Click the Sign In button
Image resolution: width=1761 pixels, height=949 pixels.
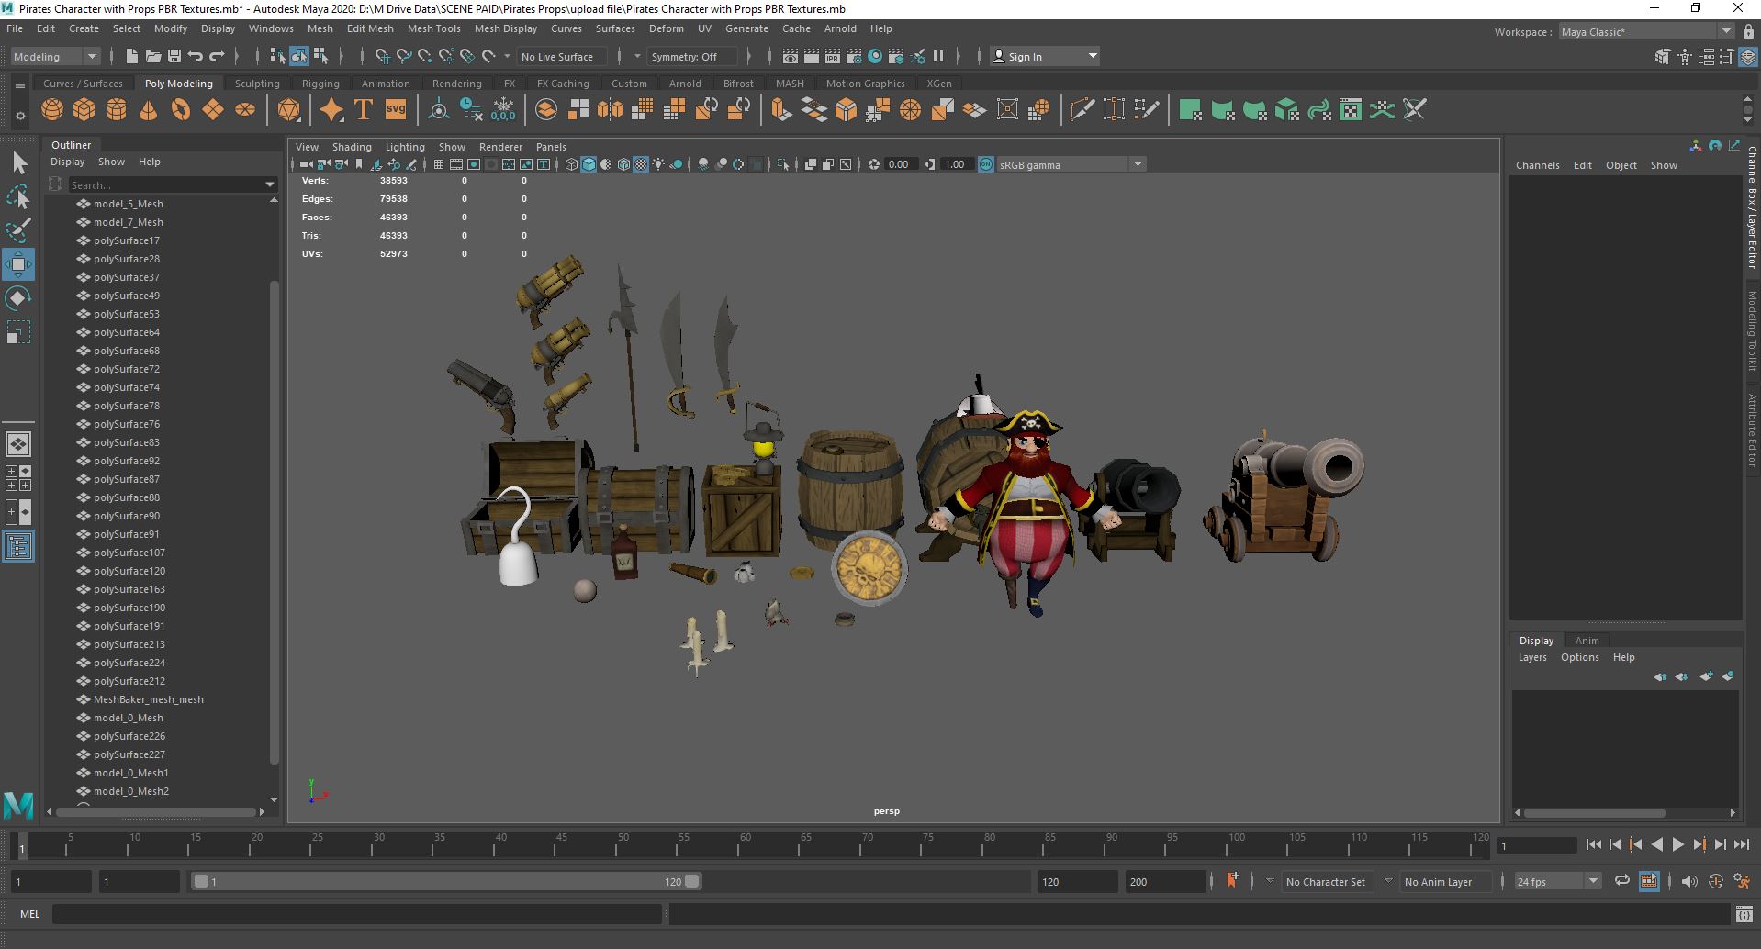pyautogui.click(x=1025, y=57)
